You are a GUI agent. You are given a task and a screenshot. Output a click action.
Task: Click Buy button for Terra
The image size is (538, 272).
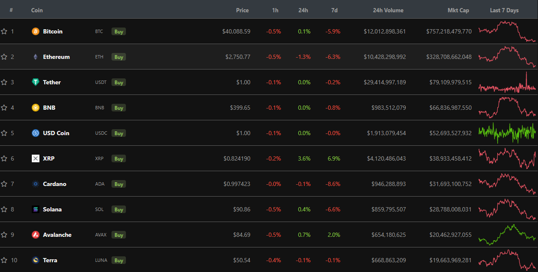coord(119,261)
